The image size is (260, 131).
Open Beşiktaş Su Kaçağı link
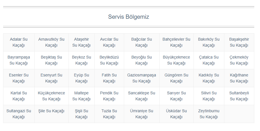pos(51,60)
